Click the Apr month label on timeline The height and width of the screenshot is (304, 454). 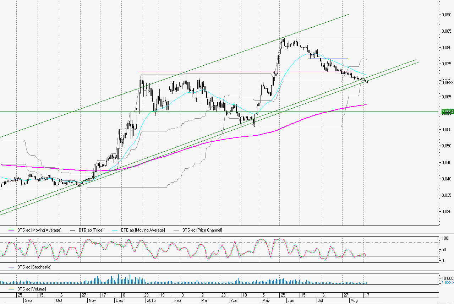pyautogui.click(x=234, y=300)
